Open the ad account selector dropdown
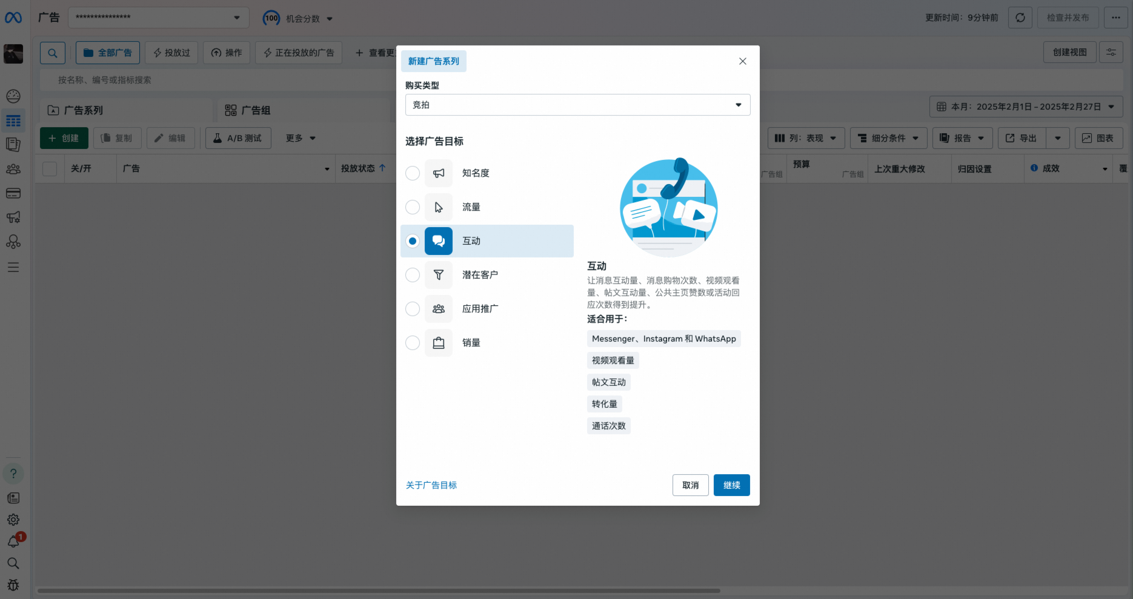Screen dimensions: 1133x599 coord(159,18)
